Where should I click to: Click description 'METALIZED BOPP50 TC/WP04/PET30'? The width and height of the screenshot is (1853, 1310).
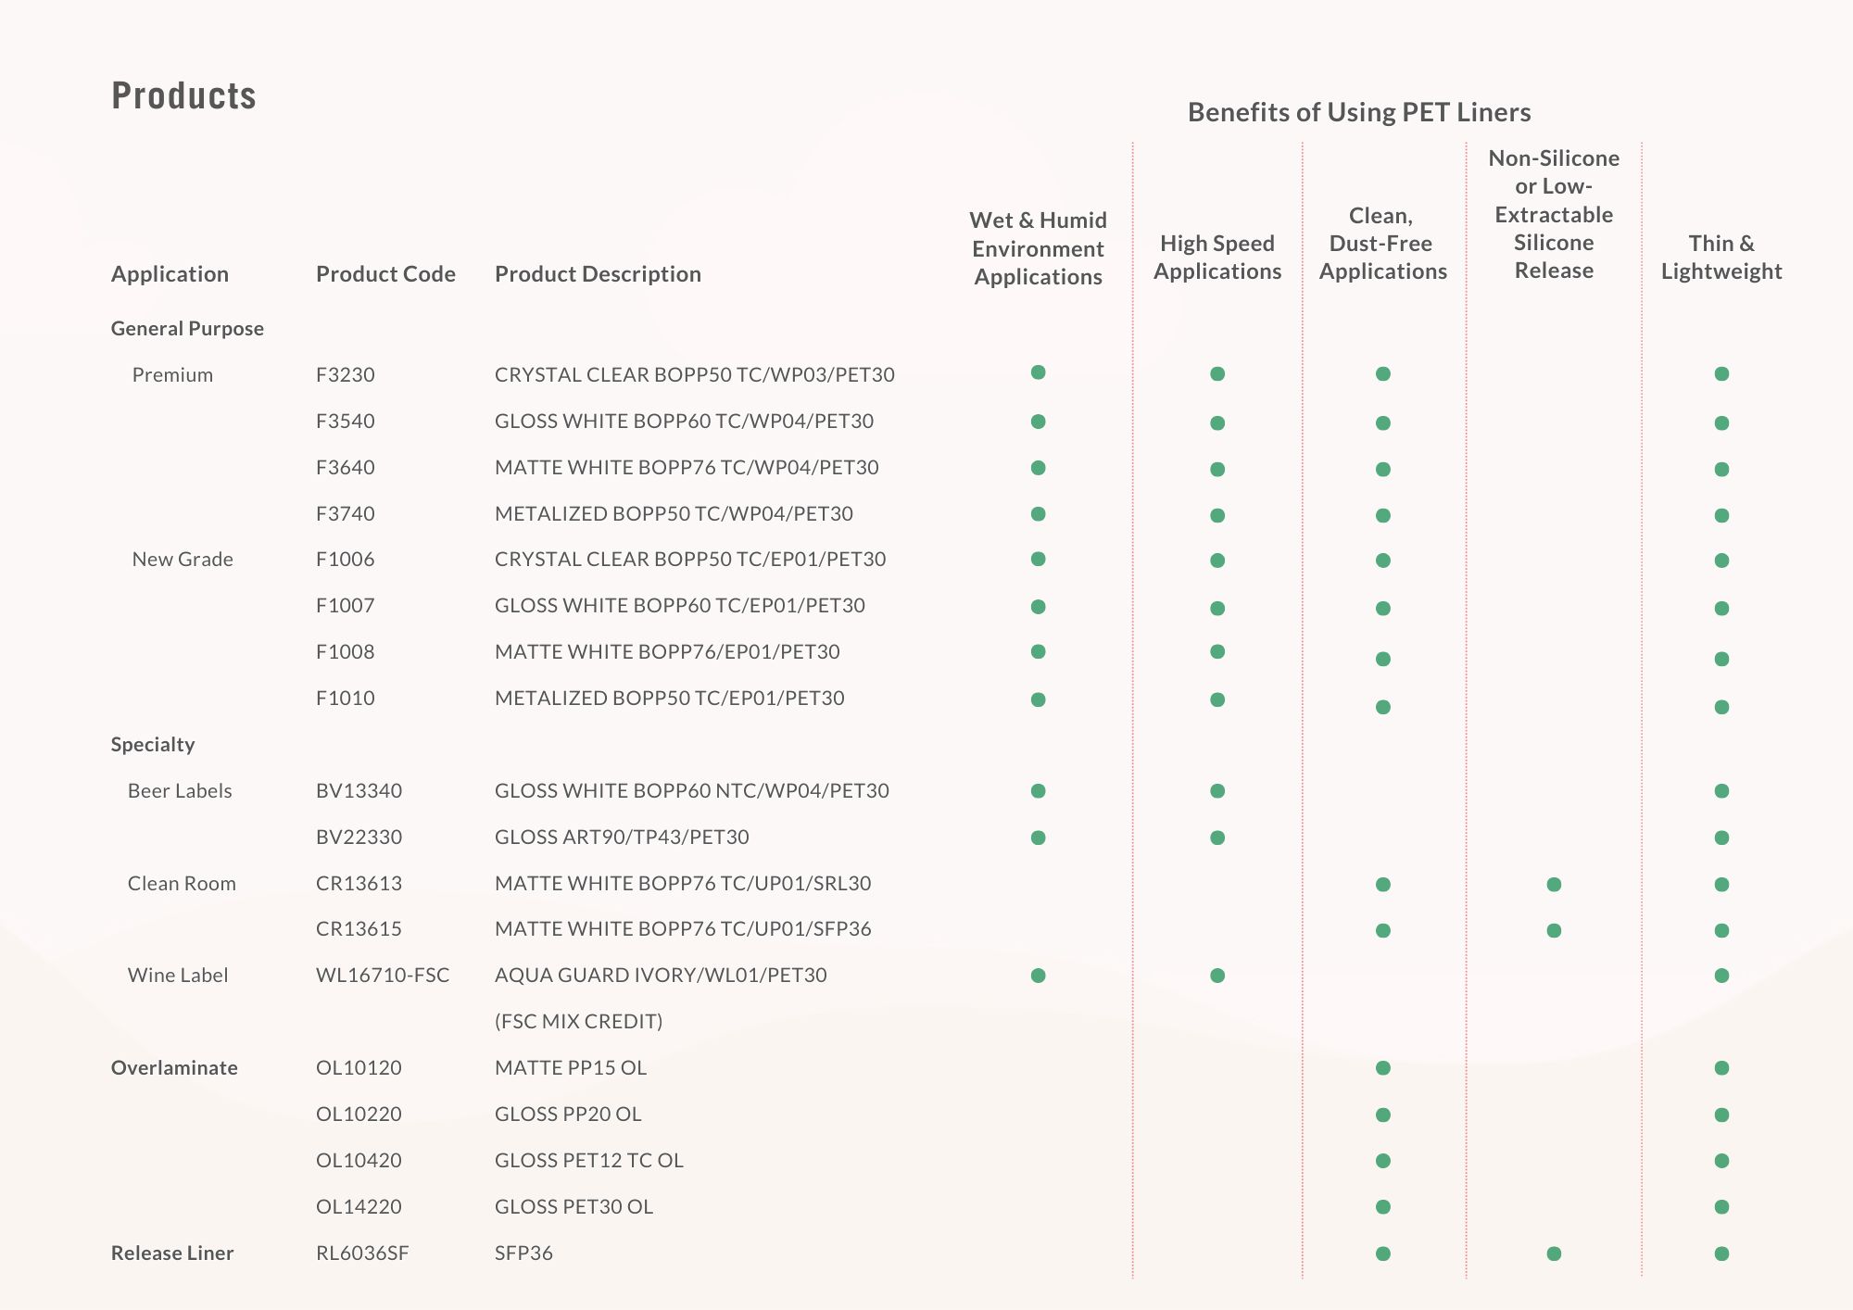[674, 514]
